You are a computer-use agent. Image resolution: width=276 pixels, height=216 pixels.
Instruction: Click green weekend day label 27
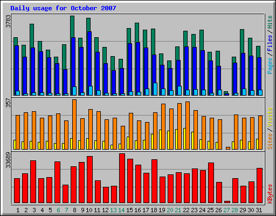[226, 210]
